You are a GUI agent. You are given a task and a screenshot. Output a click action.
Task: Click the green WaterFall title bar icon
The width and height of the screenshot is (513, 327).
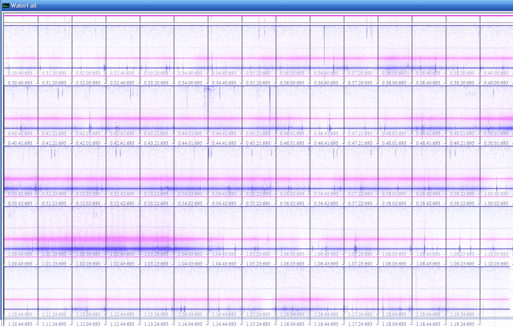click(6, 6)
